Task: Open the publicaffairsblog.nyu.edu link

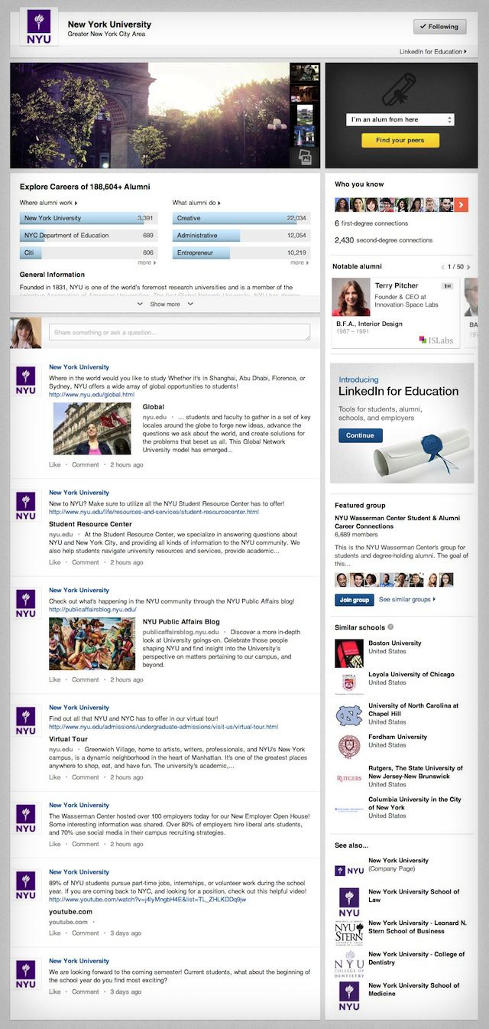Action: 92,610
